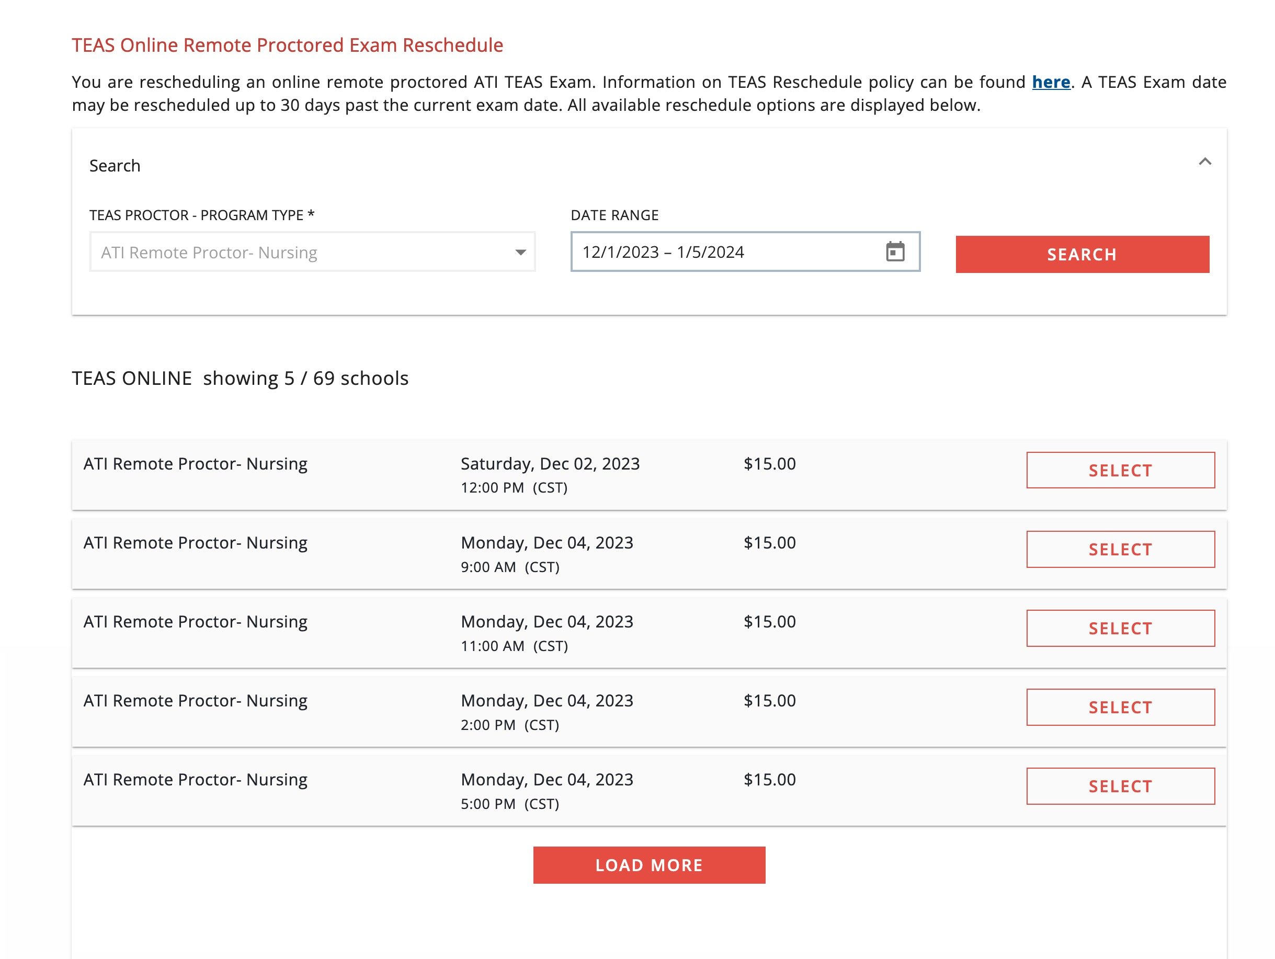Open the 'here' reschedule policy link

(1051, 82)
